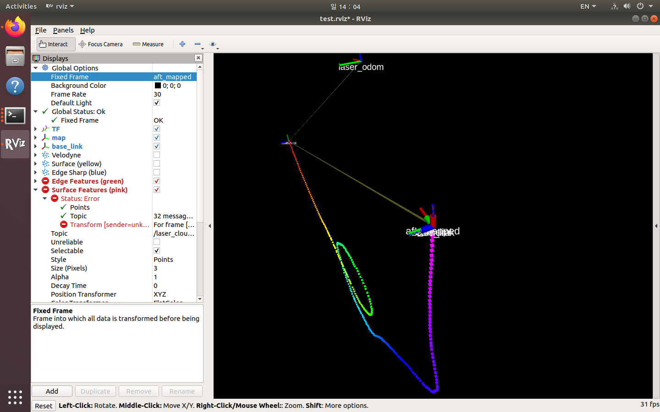Click the Add display button
Screen dimensions: 660x412
[x=52, y=391]
